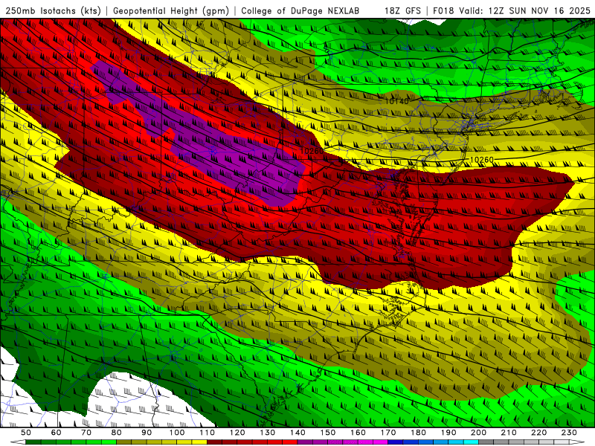This screenshot has width=595, height=446.
Task: Click the "160" color scale label
Action: tap(358, 433)
